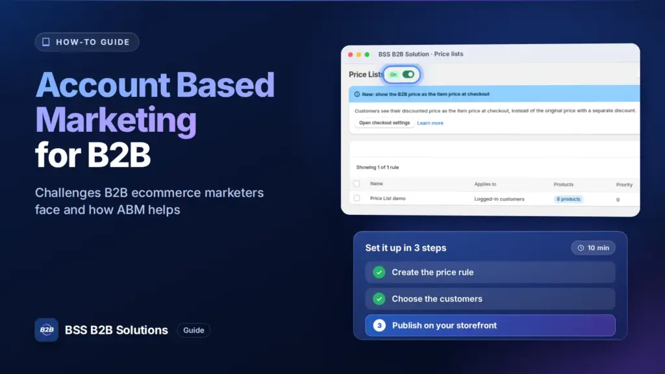The width and height of the screenshot is (665, 374).
Task: Click the 10 min time badge
Action: pyautogui.click(x=593, y=247)
